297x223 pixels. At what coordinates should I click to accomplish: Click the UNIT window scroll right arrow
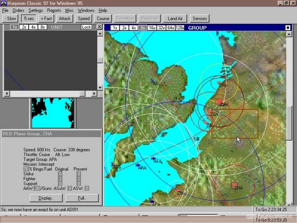click(94, 93)
